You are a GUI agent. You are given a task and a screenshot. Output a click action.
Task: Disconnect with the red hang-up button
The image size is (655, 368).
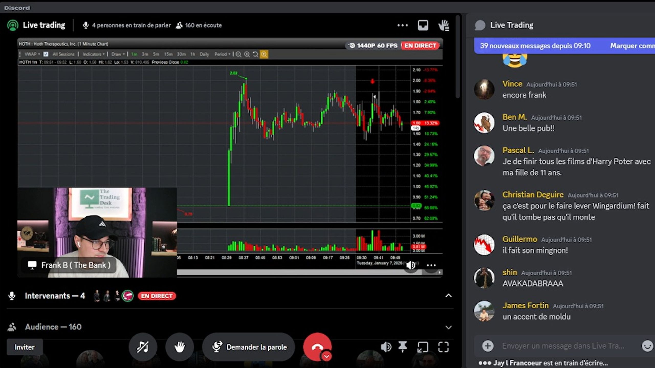(317, 347)
